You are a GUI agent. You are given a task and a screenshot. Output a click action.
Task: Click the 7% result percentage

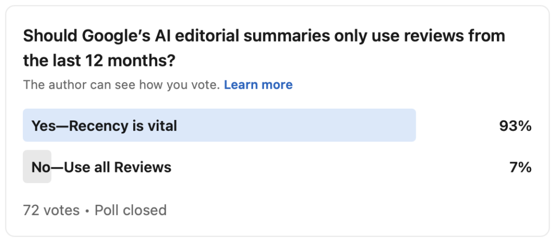click(520, 167)
